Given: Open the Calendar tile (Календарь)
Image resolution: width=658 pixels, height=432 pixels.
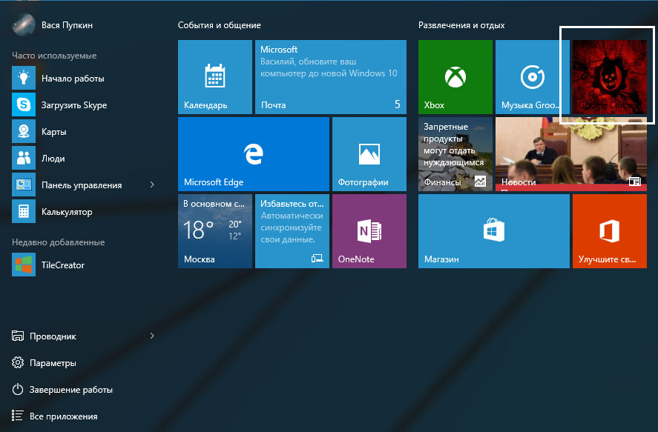Looking at the screenshot, I should [215, 77].
